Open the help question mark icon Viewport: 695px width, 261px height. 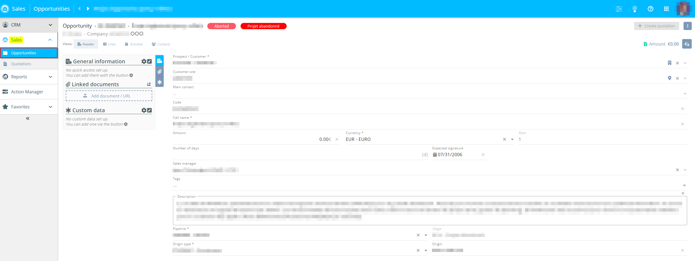(650, 9)
